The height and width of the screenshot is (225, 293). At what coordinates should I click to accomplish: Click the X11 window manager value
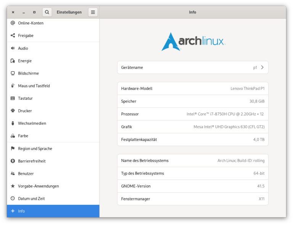(261, 199)
